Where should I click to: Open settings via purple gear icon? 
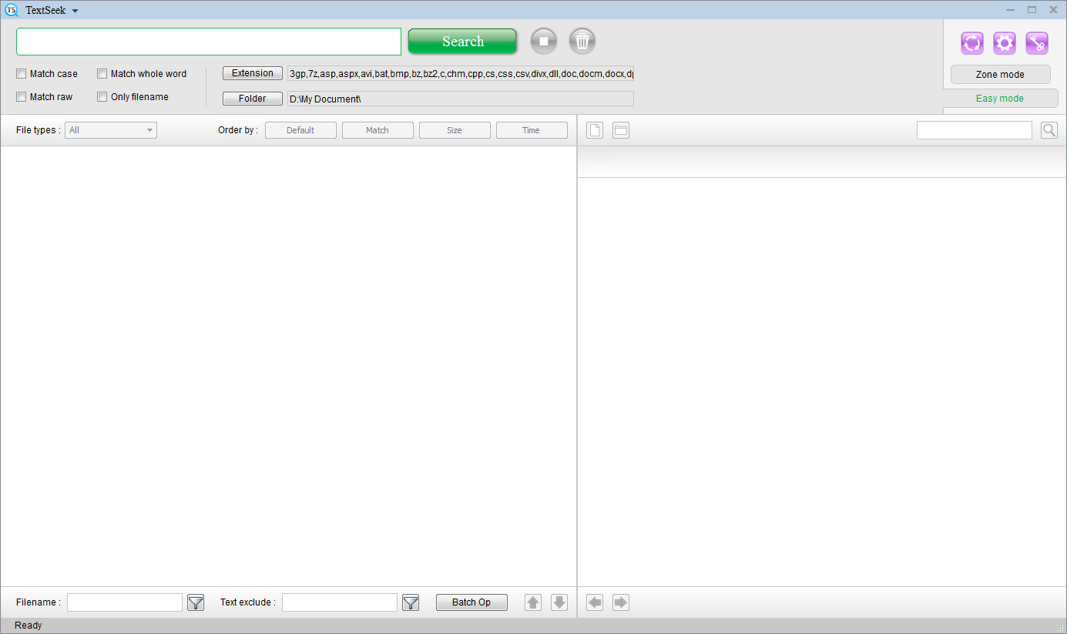(x=1005, y=43)
